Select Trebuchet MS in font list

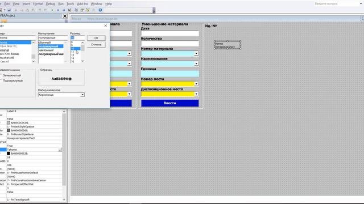coord(7,58)
